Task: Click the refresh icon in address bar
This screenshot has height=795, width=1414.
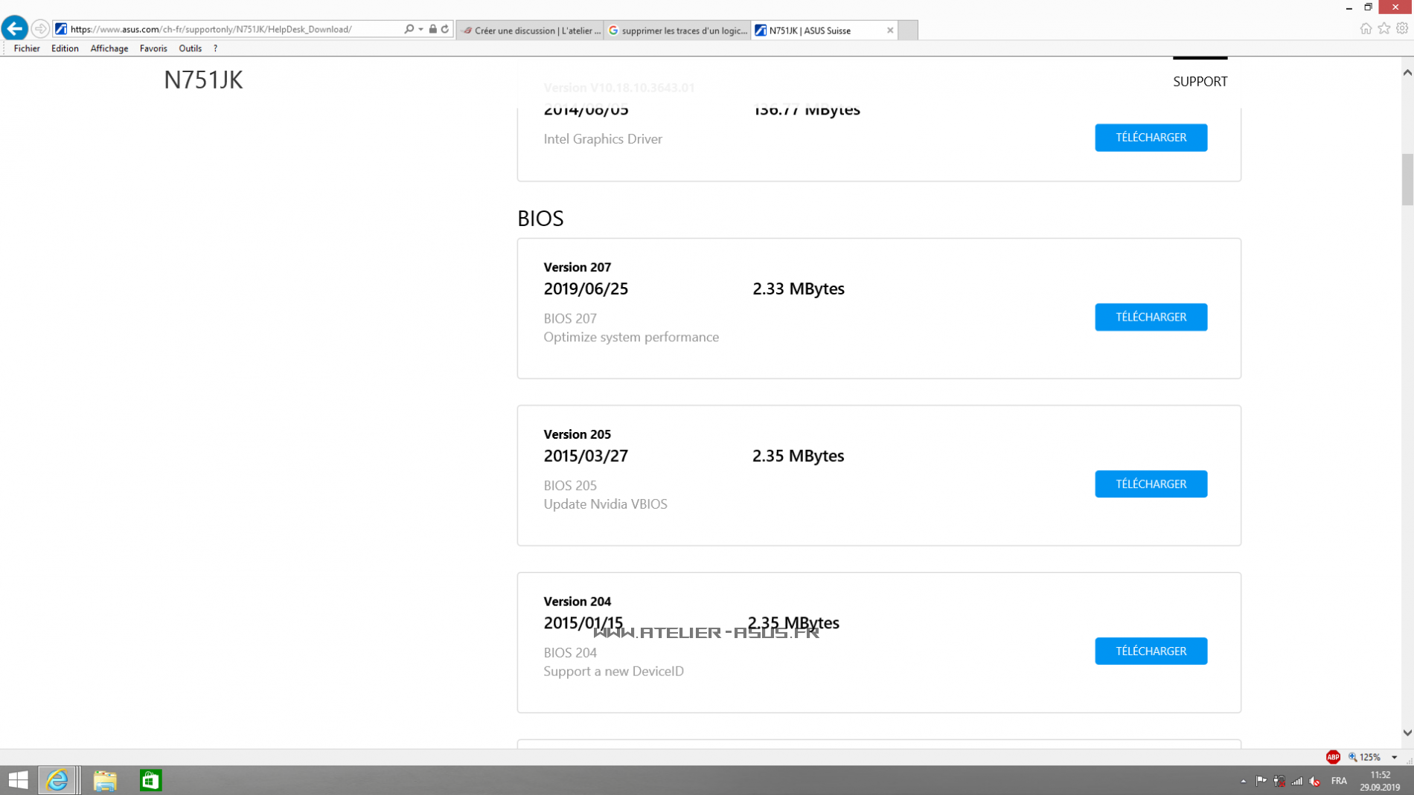Action: [445, 29]
